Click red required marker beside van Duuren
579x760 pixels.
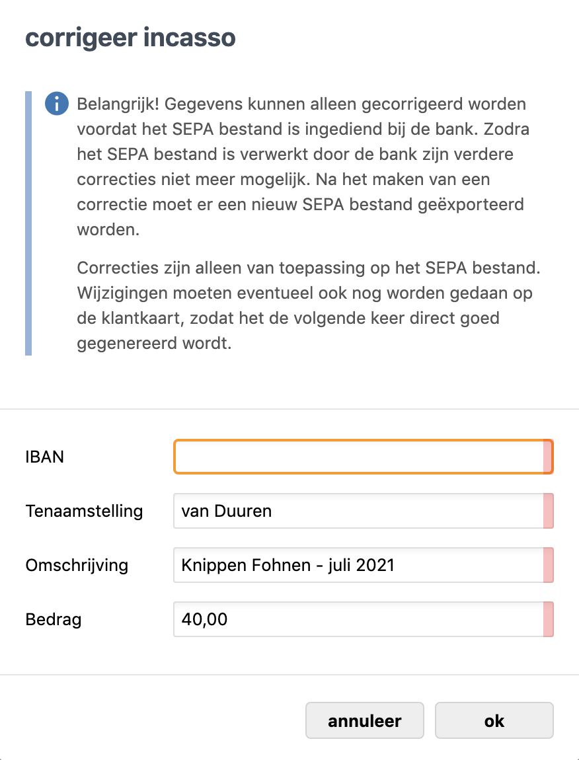[x=548, y=511]
